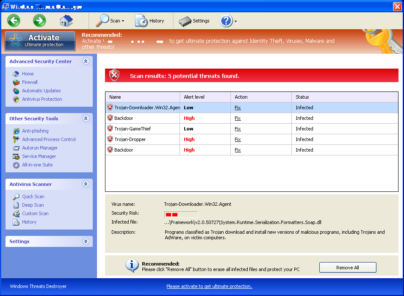
Task: Open the Service Manager
Action: click(x=38, y=156)
